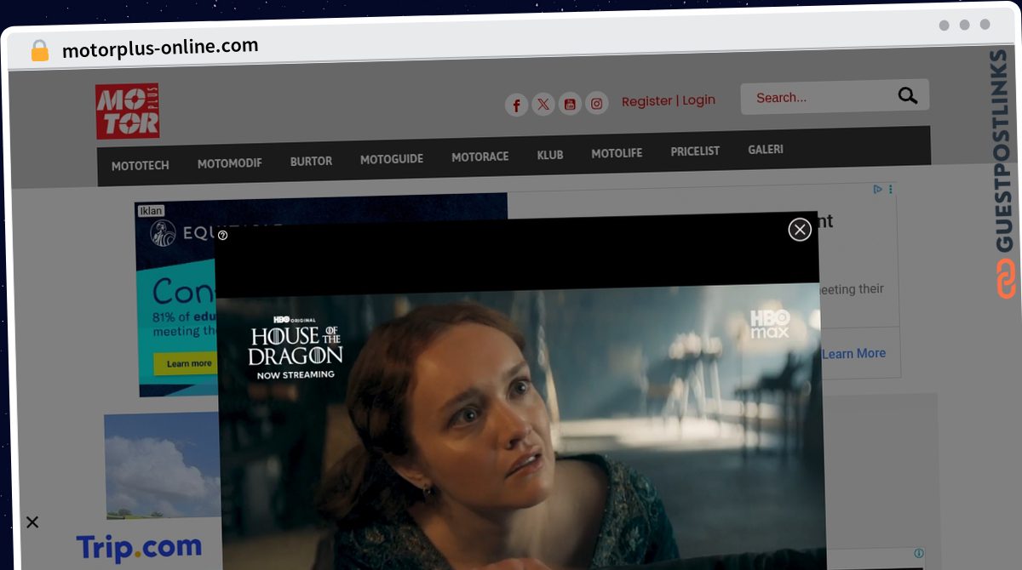Viewport: 1022px width, 570px height.
Task: Go to the MOTOMODIF section
Action: (x=230, y=163)
